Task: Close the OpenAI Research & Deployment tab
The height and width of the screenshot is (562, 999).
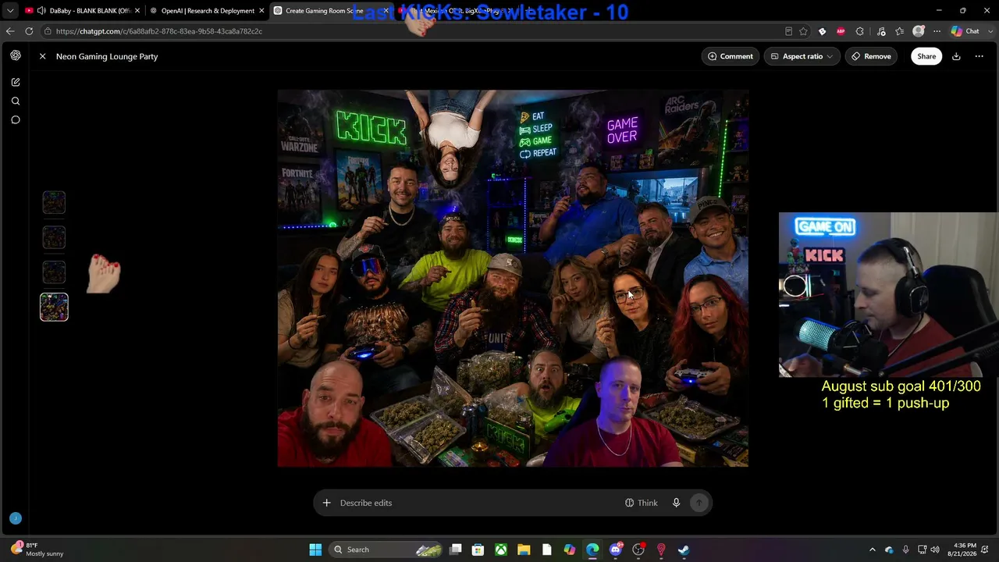Action: click(x=261, y=11)
